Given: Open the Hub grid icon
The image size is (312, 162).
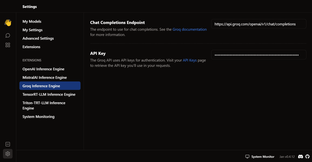Looking at the screenshot, I should point(8,45).
